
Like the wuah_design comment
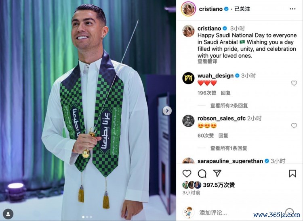coord(294,83)
